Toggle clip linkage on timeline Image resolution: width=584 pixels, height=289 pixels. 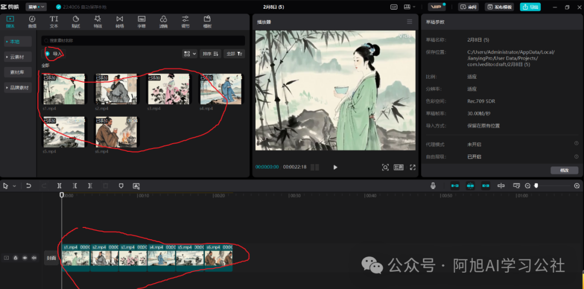tap(486, 186)
